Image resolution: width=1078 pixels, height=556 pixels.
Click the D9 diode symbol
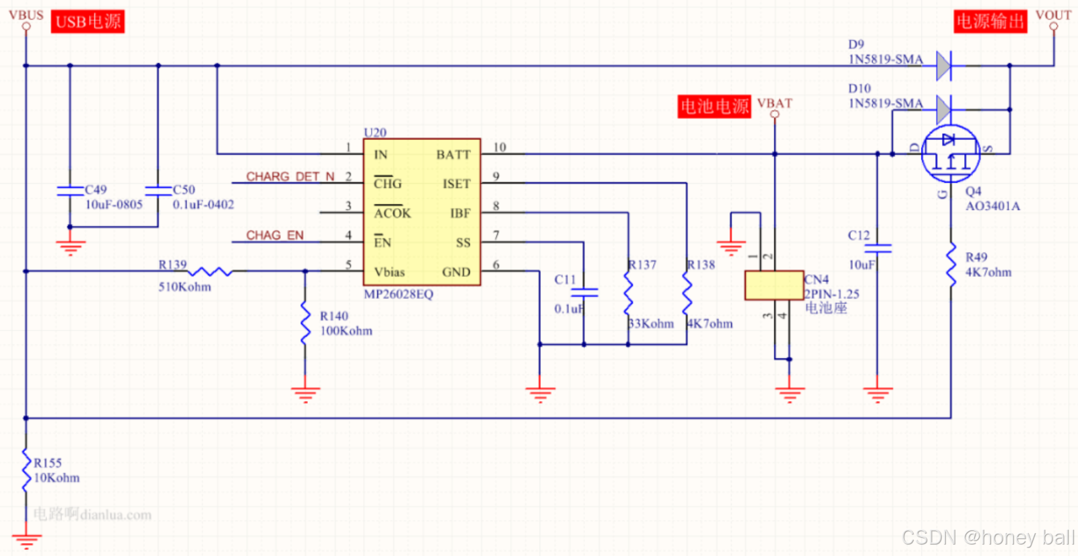[945, 65]
